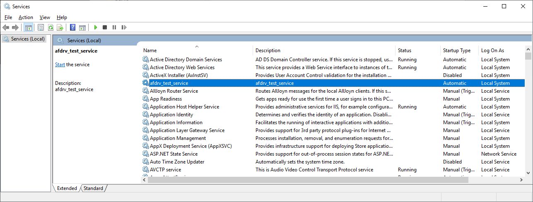Select the AllJoyn Router Service row
Screen dimensions: 533x202
[x=333, y=91]
